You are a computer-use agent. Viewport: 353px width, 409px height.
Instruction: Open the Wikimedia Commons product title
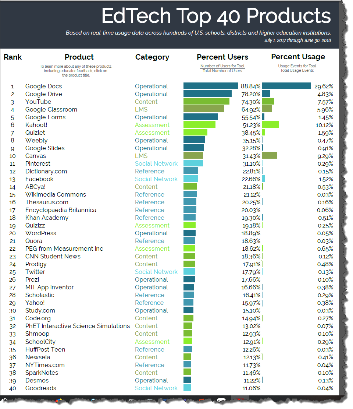56,195
